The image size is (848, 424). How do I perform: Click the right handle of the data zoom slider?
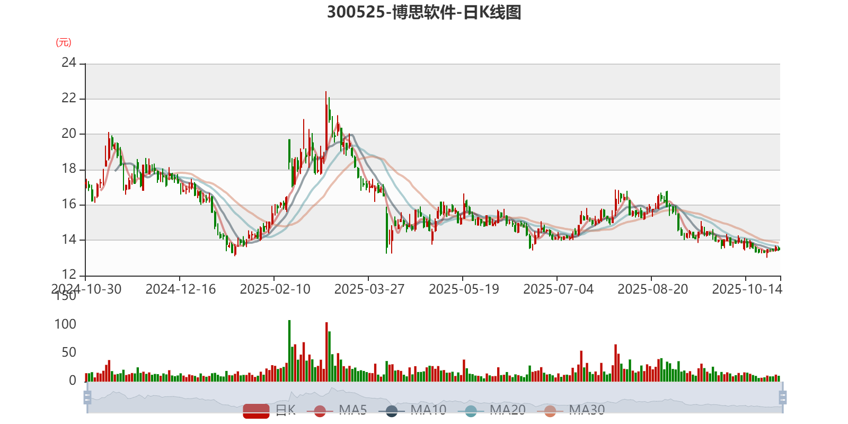click(x=783, y=397)
